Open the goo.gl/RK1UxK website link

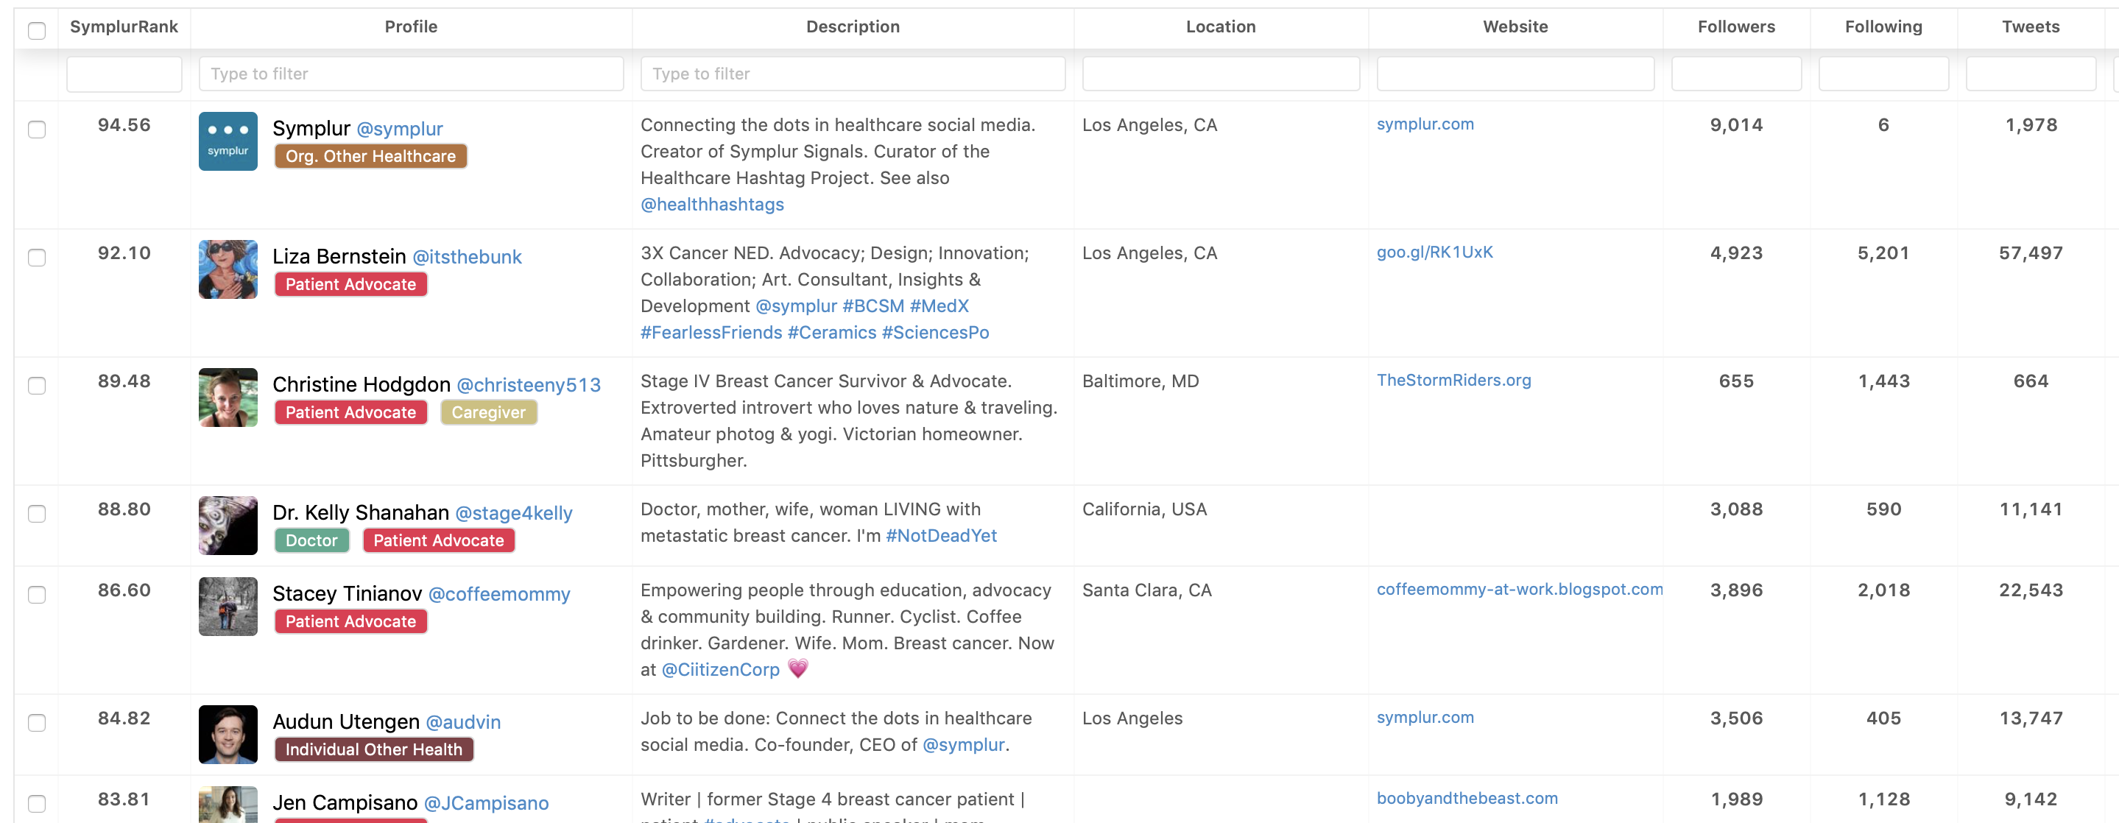coord(1434,252)
